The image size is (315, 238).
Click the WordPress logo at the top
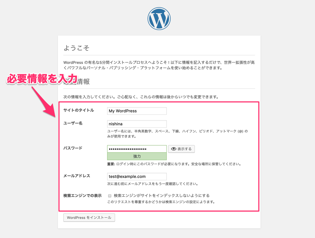click(x=159, y=19)
